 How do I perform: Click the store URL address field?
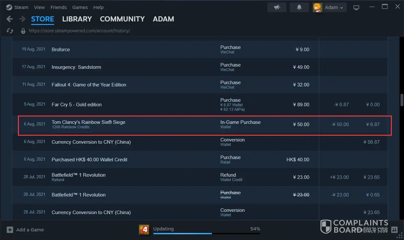79,31
